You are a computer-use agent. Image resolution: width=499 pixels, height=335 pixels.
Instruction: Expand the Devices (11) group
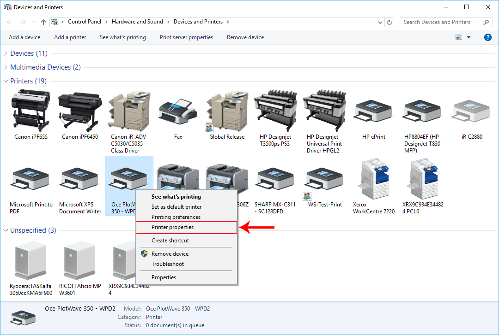point(6,53)
